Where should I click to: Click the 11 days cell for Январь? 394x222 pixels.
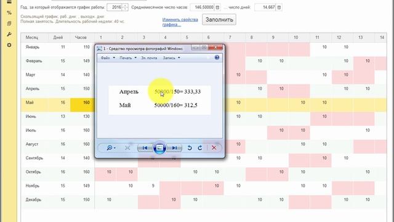click(x=59, y=49)
